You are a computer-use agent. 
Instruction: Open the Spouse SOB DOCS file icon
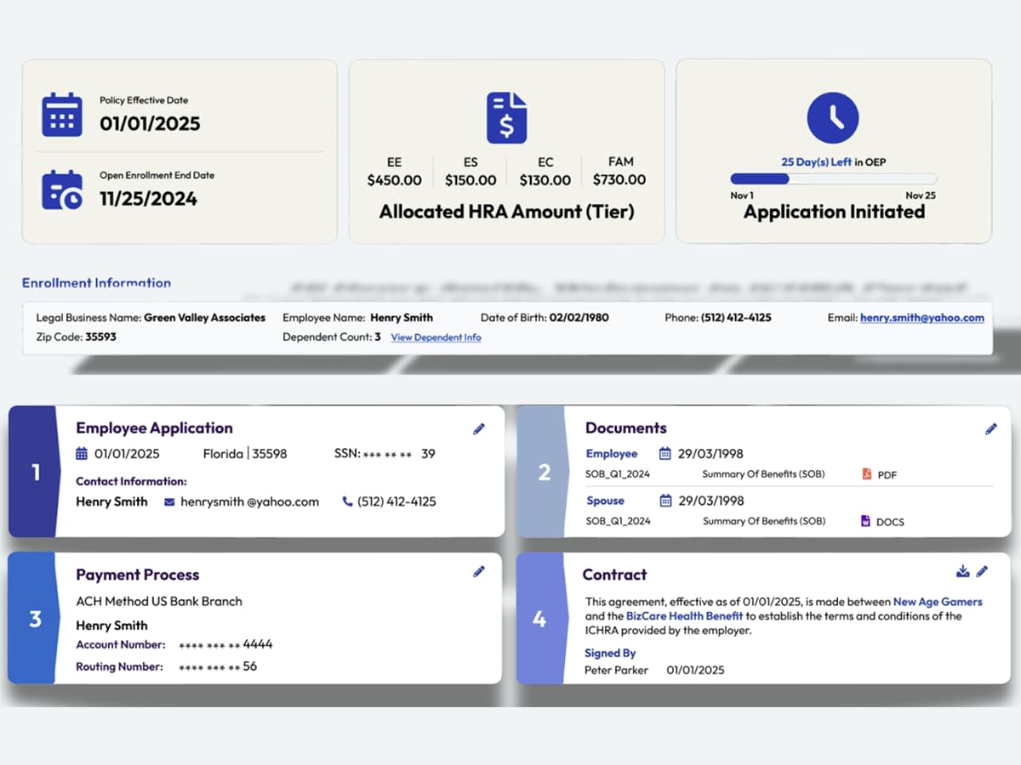(867, 521)
